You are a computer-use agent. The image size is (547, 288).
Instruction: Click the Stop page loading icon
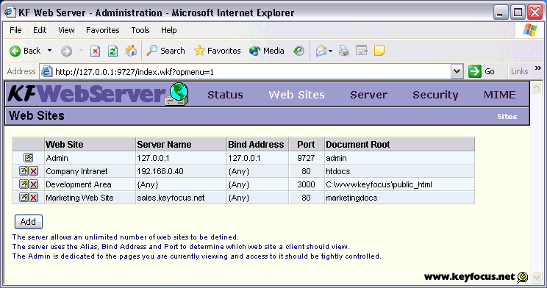(95, 51)
